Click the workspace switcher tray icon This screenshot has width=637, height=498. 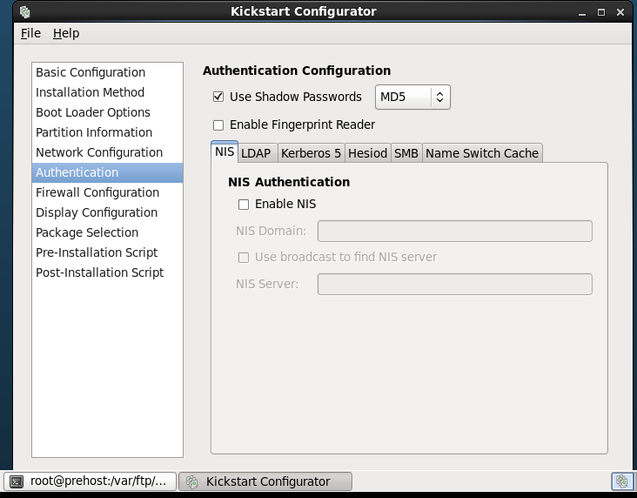coord(622,481)
